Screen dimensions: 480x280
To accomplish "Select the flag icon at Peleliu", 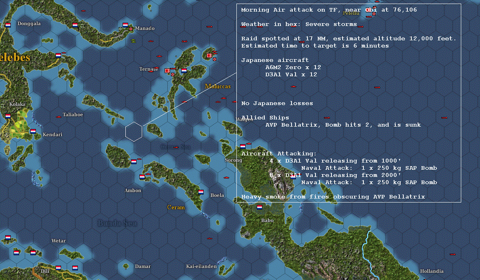I will tap(369, 9).
